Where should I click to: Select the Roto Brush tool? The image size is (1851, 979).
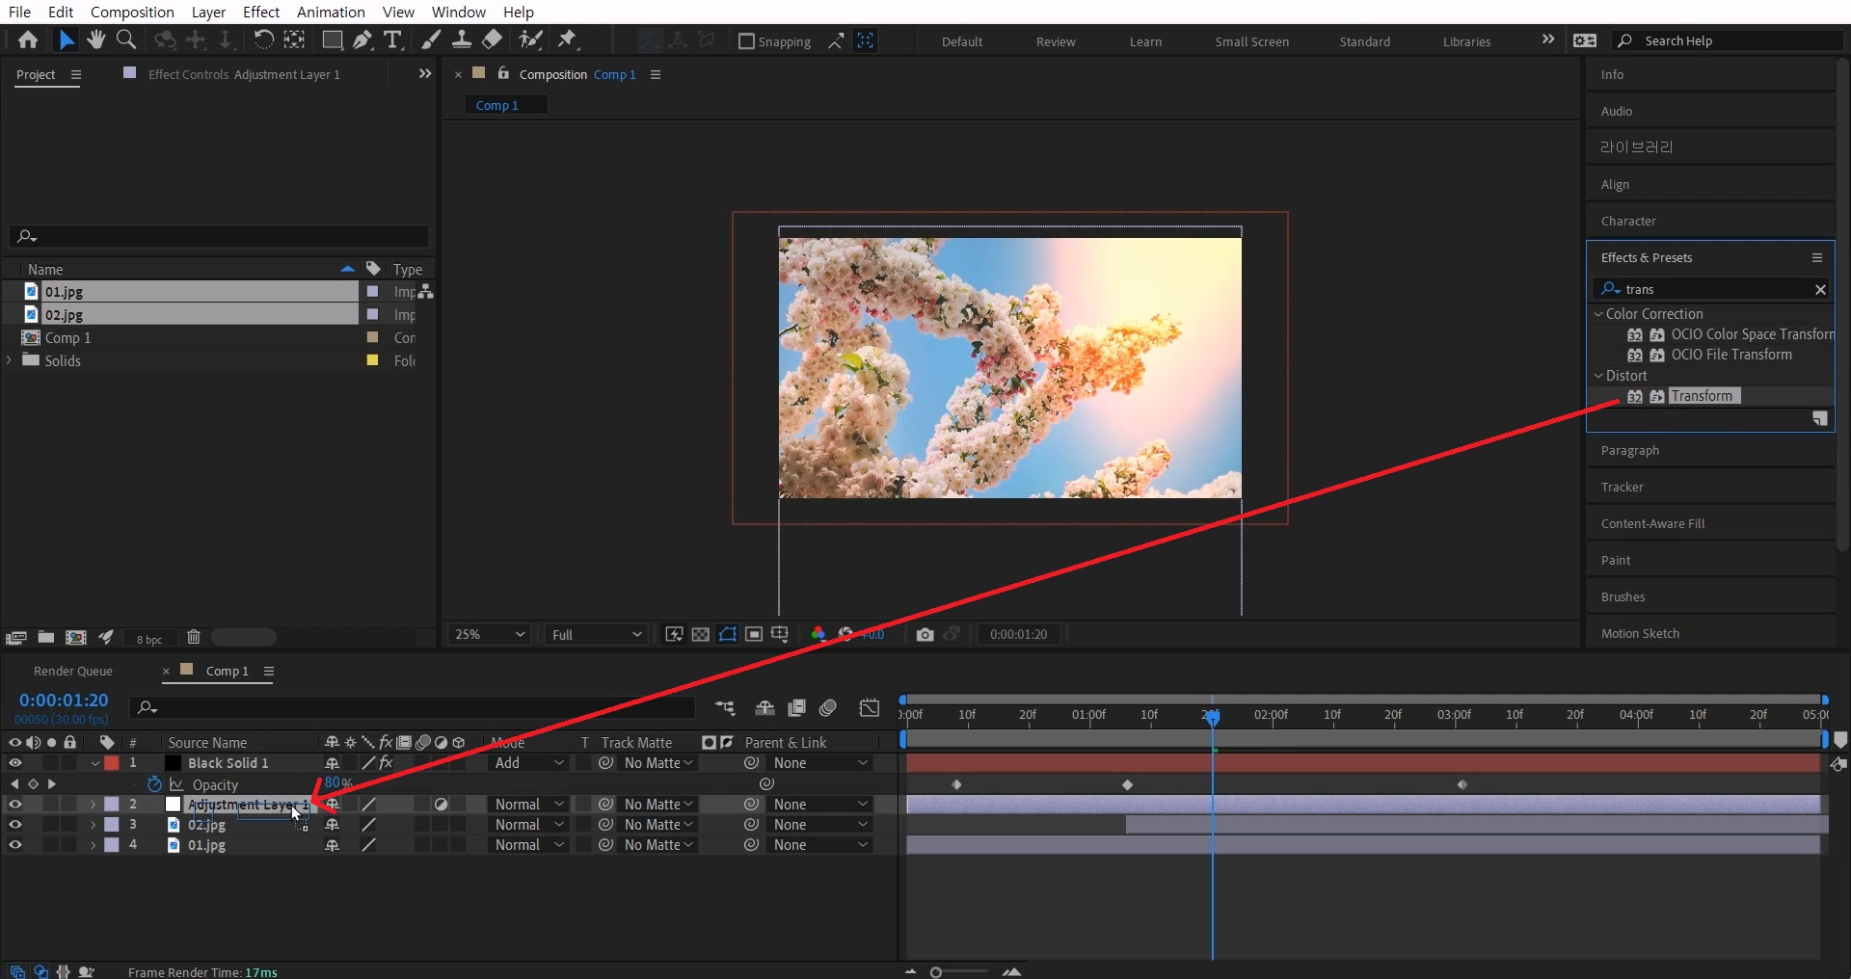pyautogui.click(x=530, y=40)
